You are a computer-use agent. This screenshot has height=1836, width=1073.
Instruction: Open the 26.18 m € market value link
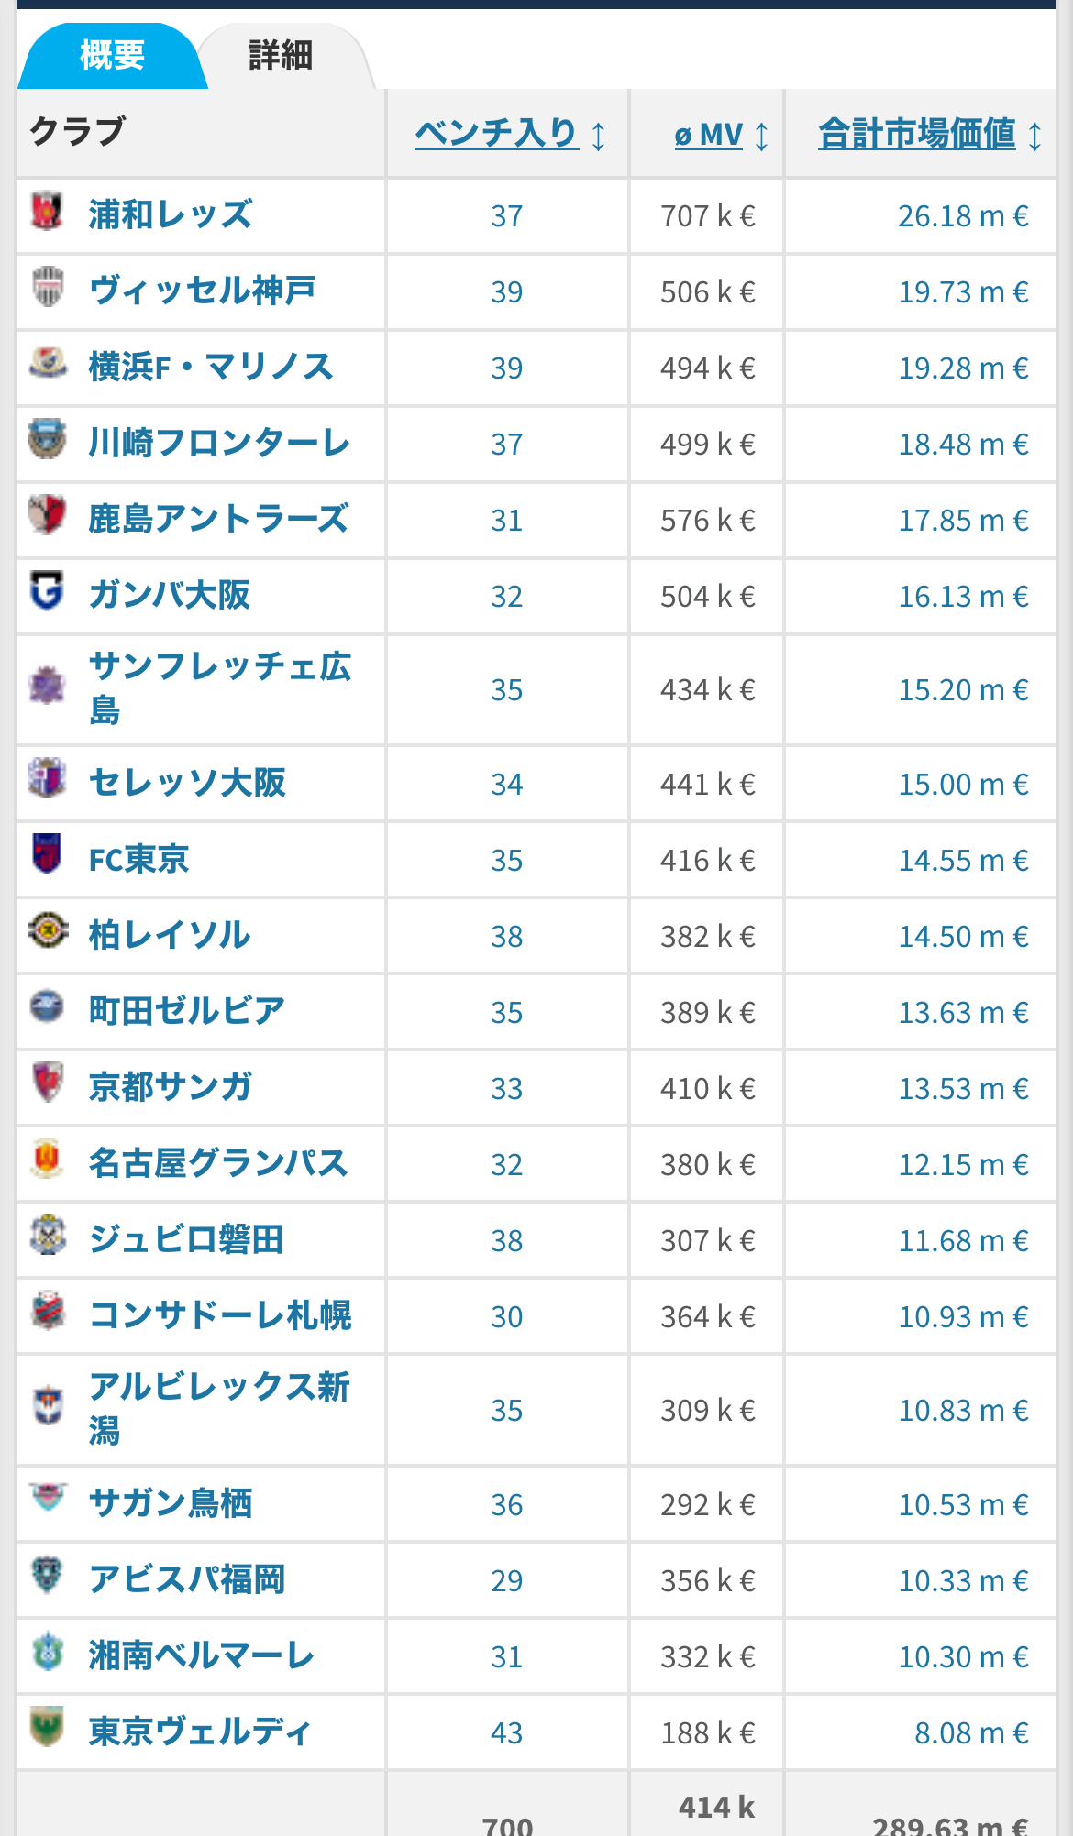tap(963, 216)
